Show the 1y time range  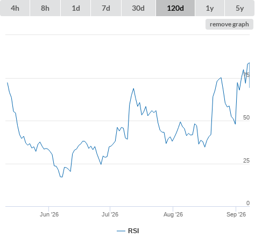[x=210, y=8]
